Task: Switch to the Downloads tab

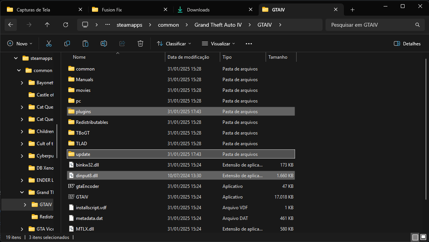Action: 198,10
